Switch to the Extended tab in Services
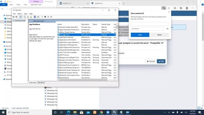This screenshot has height=115, width=204. tap(33, 82)
